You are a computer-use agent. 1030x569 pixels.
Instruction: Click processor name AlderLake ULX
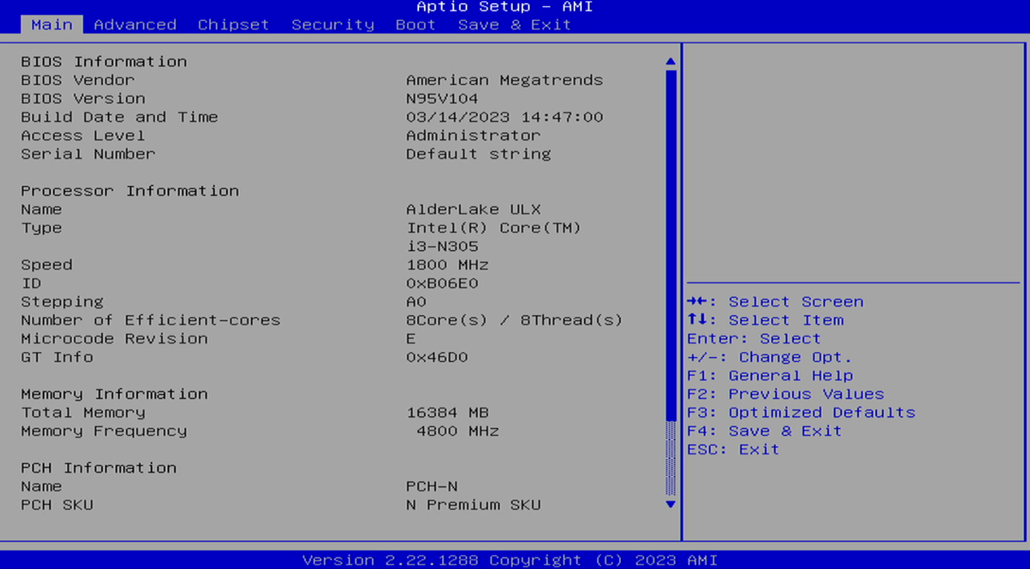coord(474,209)
